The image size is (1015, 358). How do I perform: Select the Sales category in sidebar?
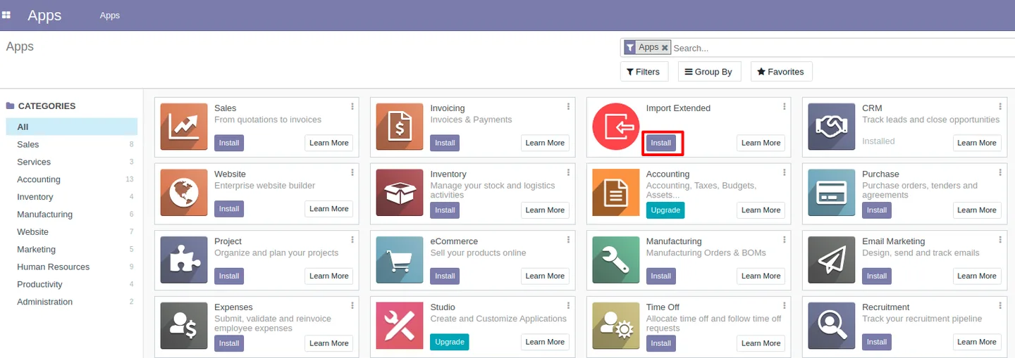(72, 144)
